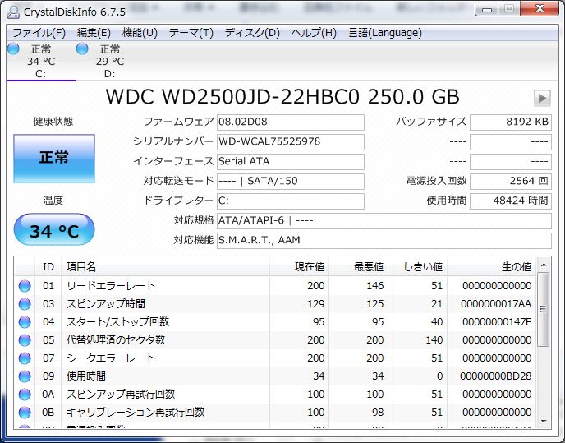Click the しきい値 column header
565x443 pixels.
(x=417, y=267)
